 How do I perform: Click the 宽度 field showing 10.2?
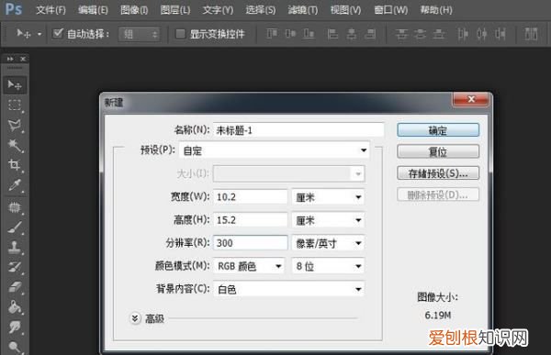(x=250, y=197)
